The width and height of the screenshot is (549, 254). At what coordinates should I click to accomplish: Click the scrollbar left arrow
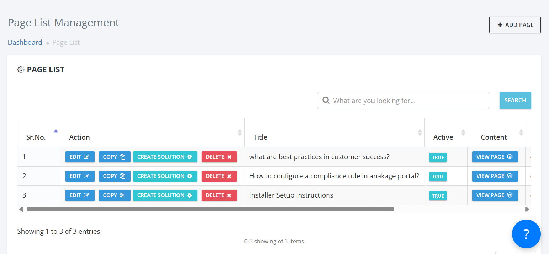point(21,209)
